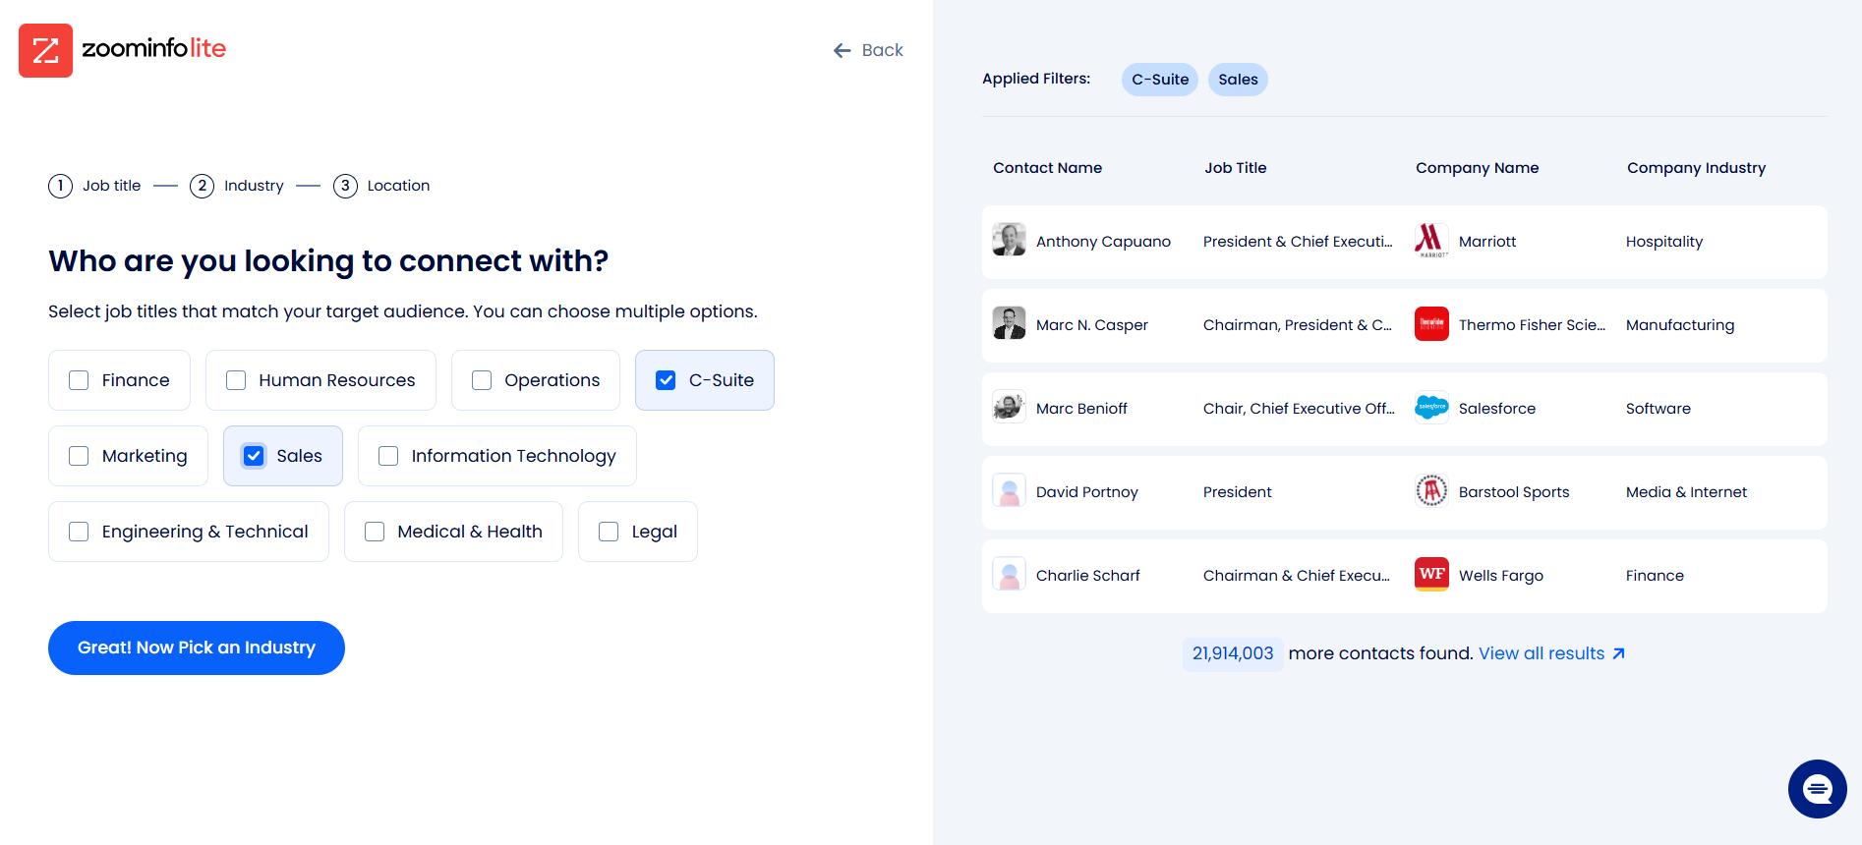Check the Information Technology checkbox
This screenshot has height=845, width=1862.
tap(388, 456)
